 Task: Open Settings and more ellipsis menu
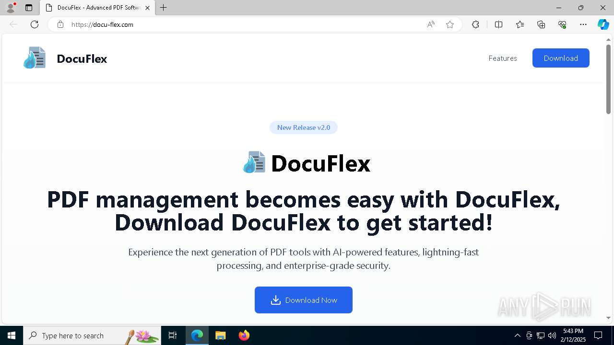click(583, 24)
